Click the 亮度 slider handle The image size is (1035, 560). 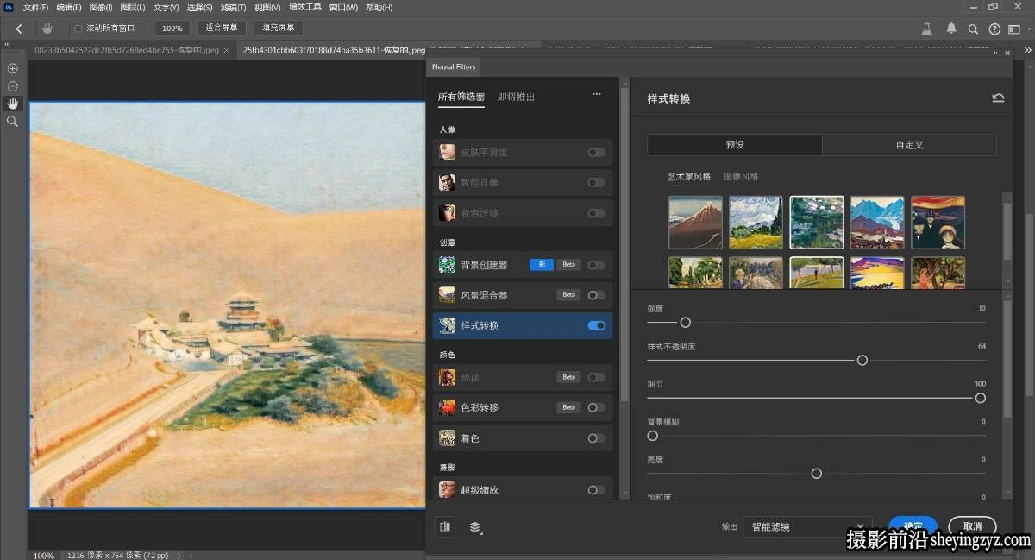pyautogui.click(x=817, y=474)
